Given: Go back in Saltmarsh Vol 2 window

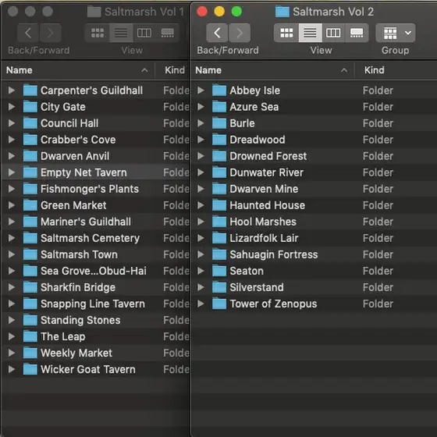Looking at the screenshot, I should pos(217,33).
